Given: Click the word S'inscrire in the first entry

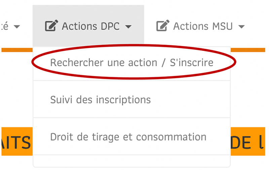Looking at the screenshot, I should (x=191, y=62).
